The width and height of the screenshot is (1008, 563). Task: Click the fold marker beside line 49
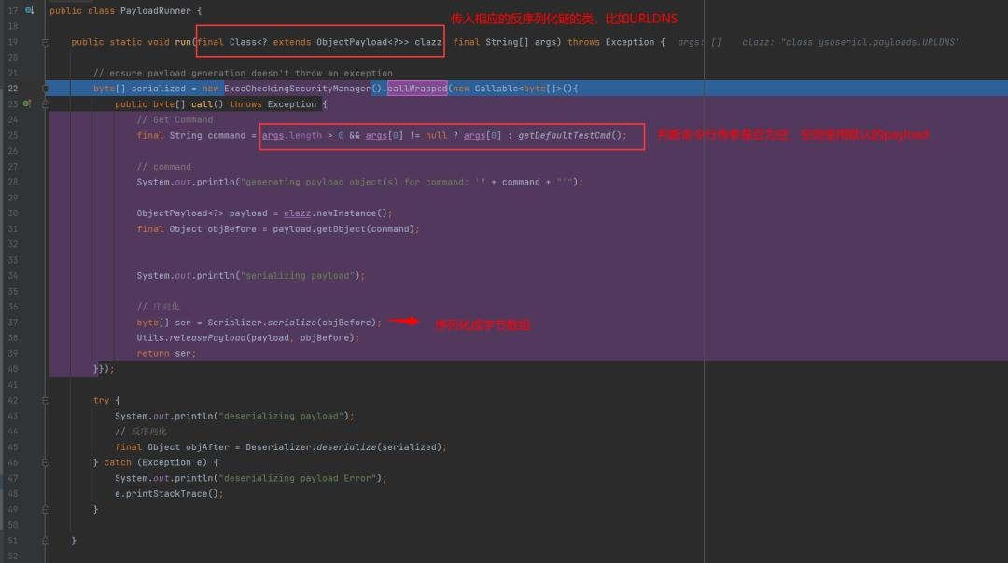[x=44, y=509]
